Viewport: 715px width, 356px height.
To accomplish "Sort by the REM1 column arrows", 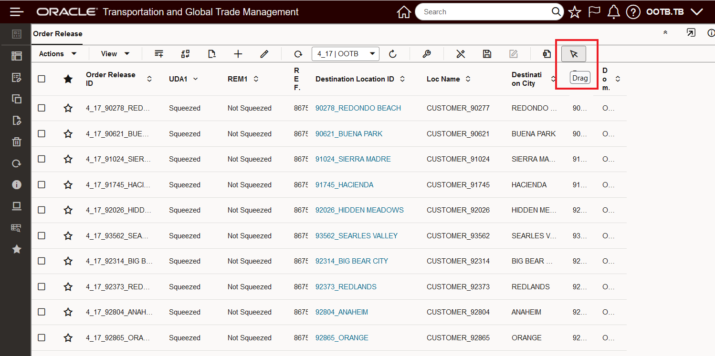I will tap(256, 79).
